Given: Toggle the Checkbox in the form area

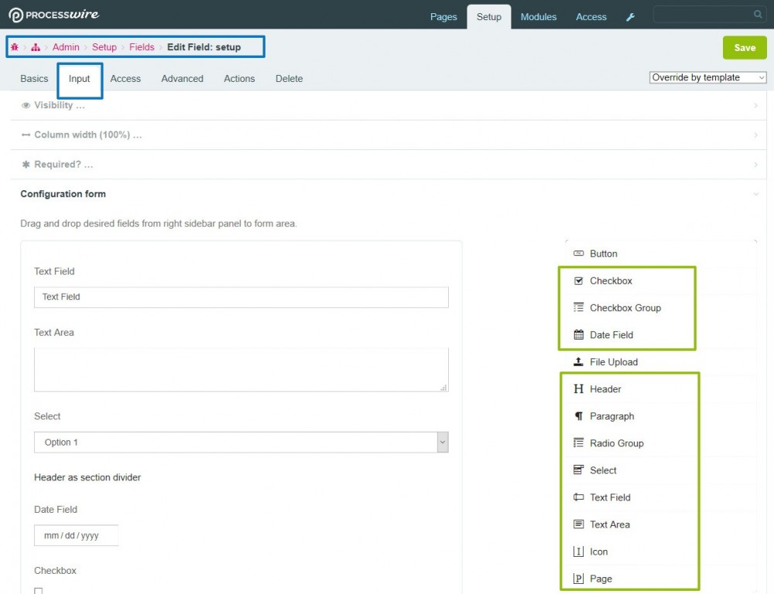Looking at the screenshot, I should (39, 590).
